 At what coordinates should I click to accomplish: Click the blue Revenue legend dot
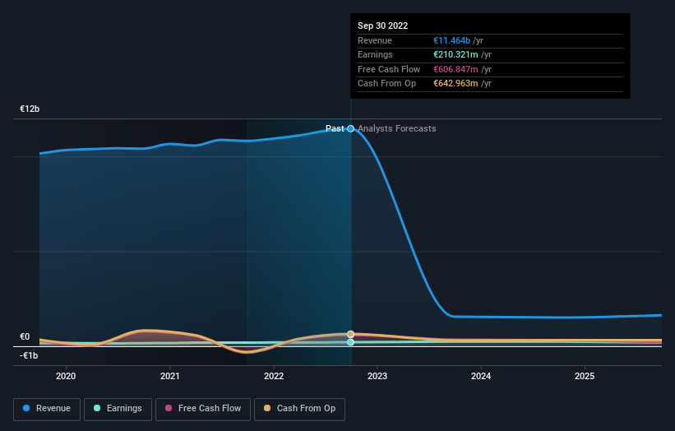[26, 408]
